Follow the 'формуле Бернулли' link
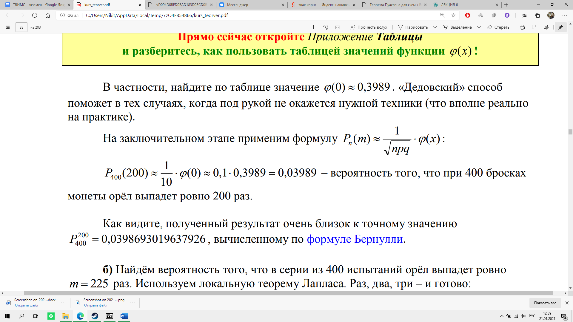Image resolution: width=573 pixels, height=322 pixels. (x=355, y=239)
